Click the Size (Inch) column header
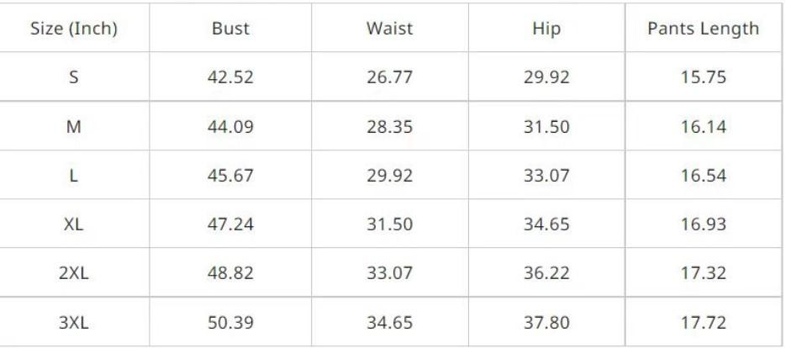The width and height of the screenshot is (785, 348). point(74,29)
